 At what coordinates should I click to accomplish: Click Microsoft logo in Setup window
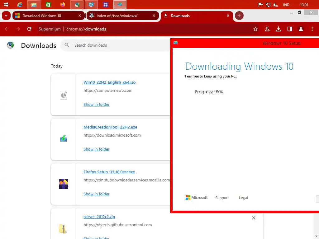(196, 198)
